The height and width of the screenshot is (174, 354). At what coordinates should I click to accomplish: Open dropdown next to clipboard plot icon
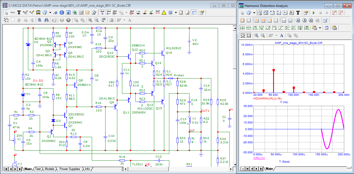[x=319, y=28]
